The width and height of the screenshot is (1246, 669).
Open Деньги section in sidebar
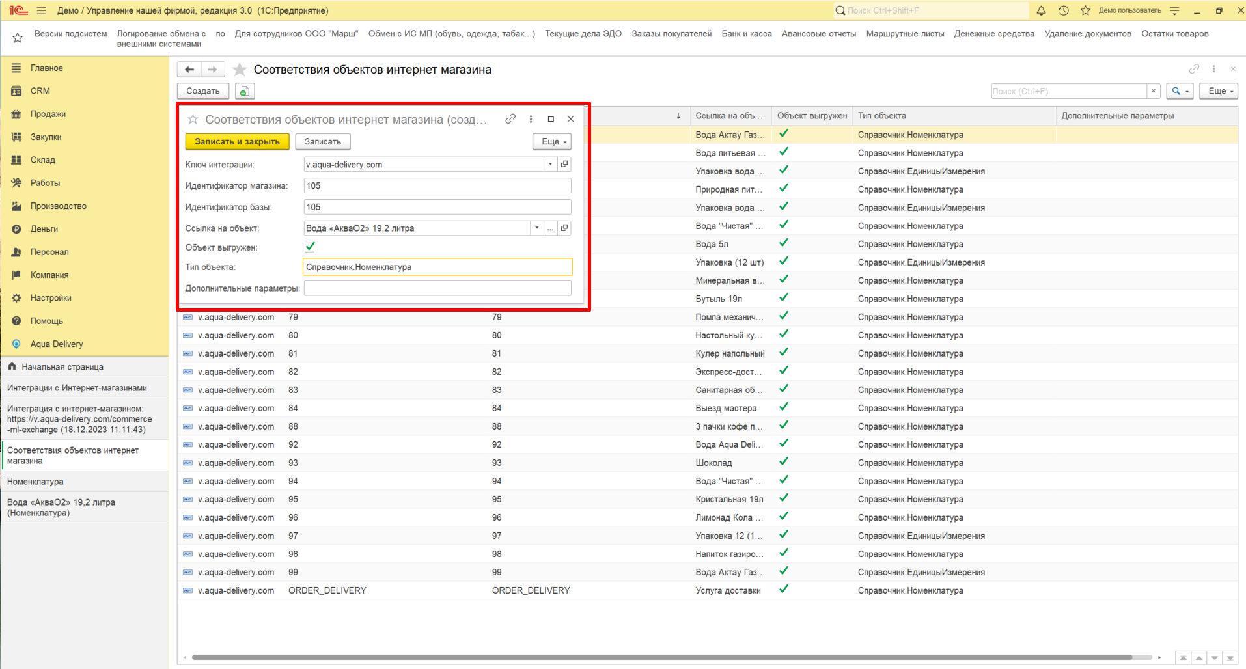click(44, 228)
